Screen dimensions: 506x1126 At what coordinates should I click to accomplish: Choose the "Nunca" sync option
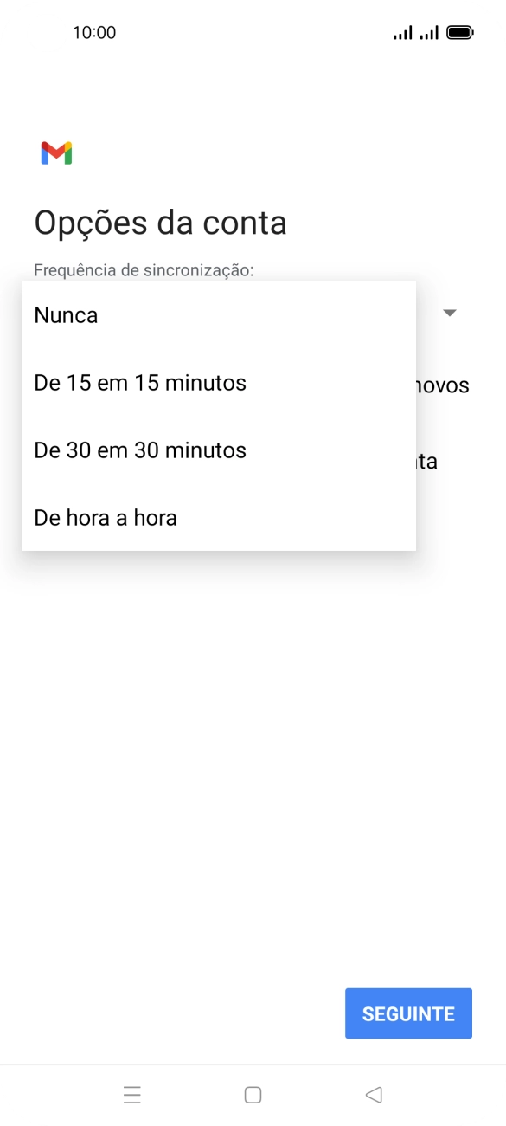[65, 314]
